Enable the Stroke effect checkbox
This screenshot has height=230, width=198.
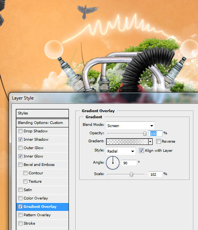(20, 224)
